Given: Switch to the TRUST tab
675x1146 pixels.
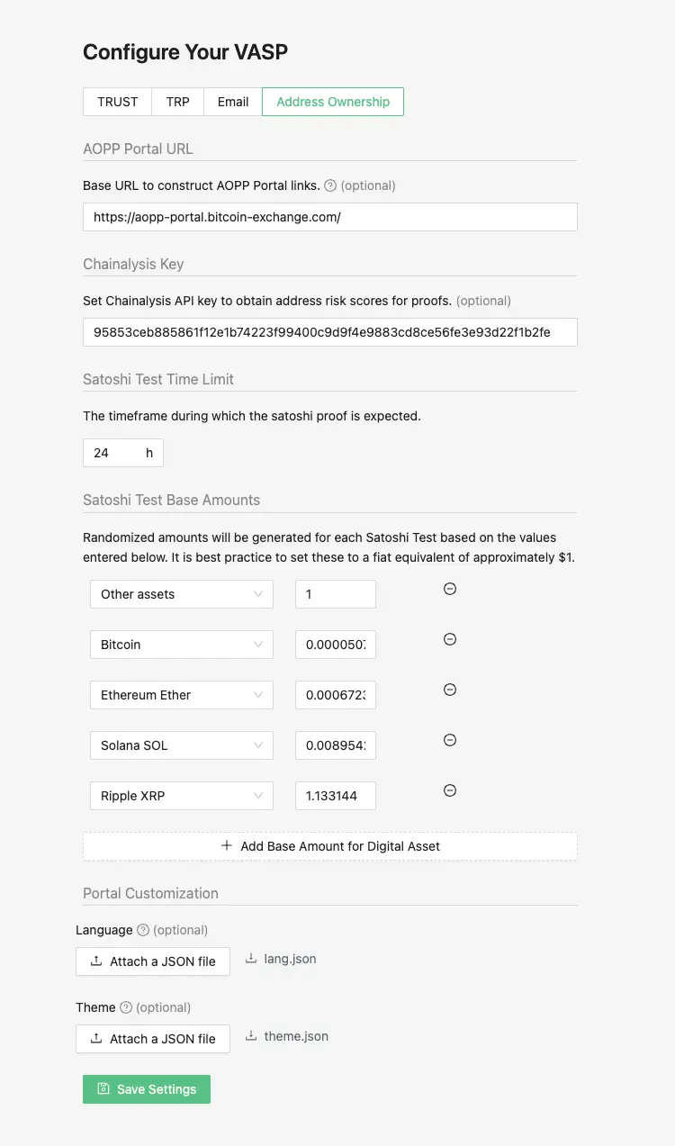Looking at the screenshot, I should 117,102.
